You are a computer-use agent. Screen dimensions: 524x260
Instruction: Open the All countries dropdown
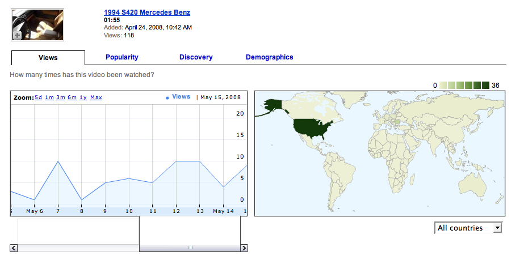point(469,228)
